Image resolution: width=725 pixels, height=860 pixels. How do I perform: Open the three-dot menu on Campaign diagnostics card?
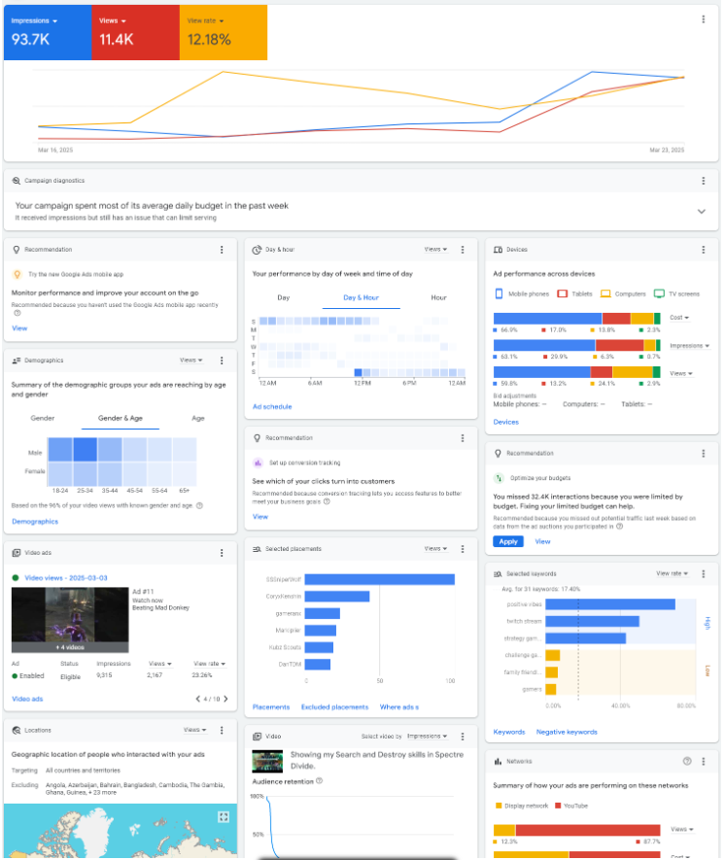click(x=704, y=181)
